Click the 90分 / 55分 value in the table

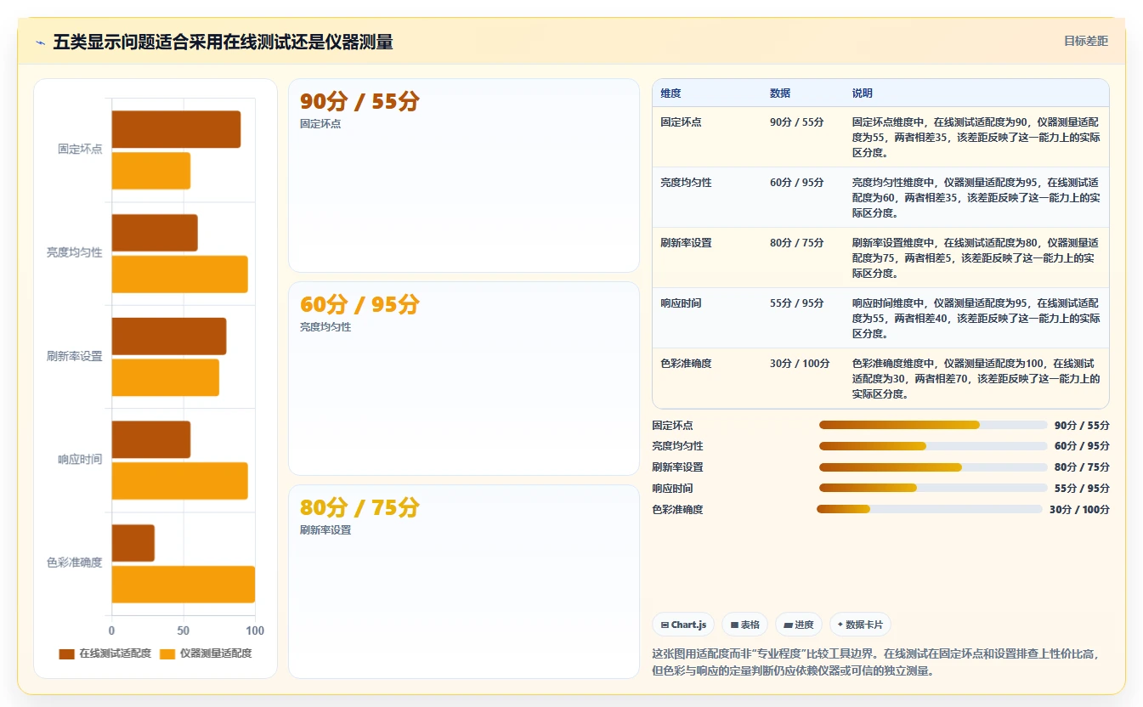(x=797, y=122)
